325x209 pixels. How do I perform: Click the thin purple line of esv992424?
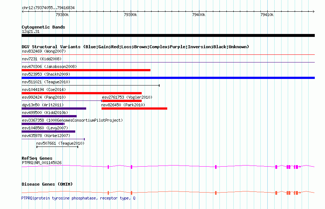(62, 101)
